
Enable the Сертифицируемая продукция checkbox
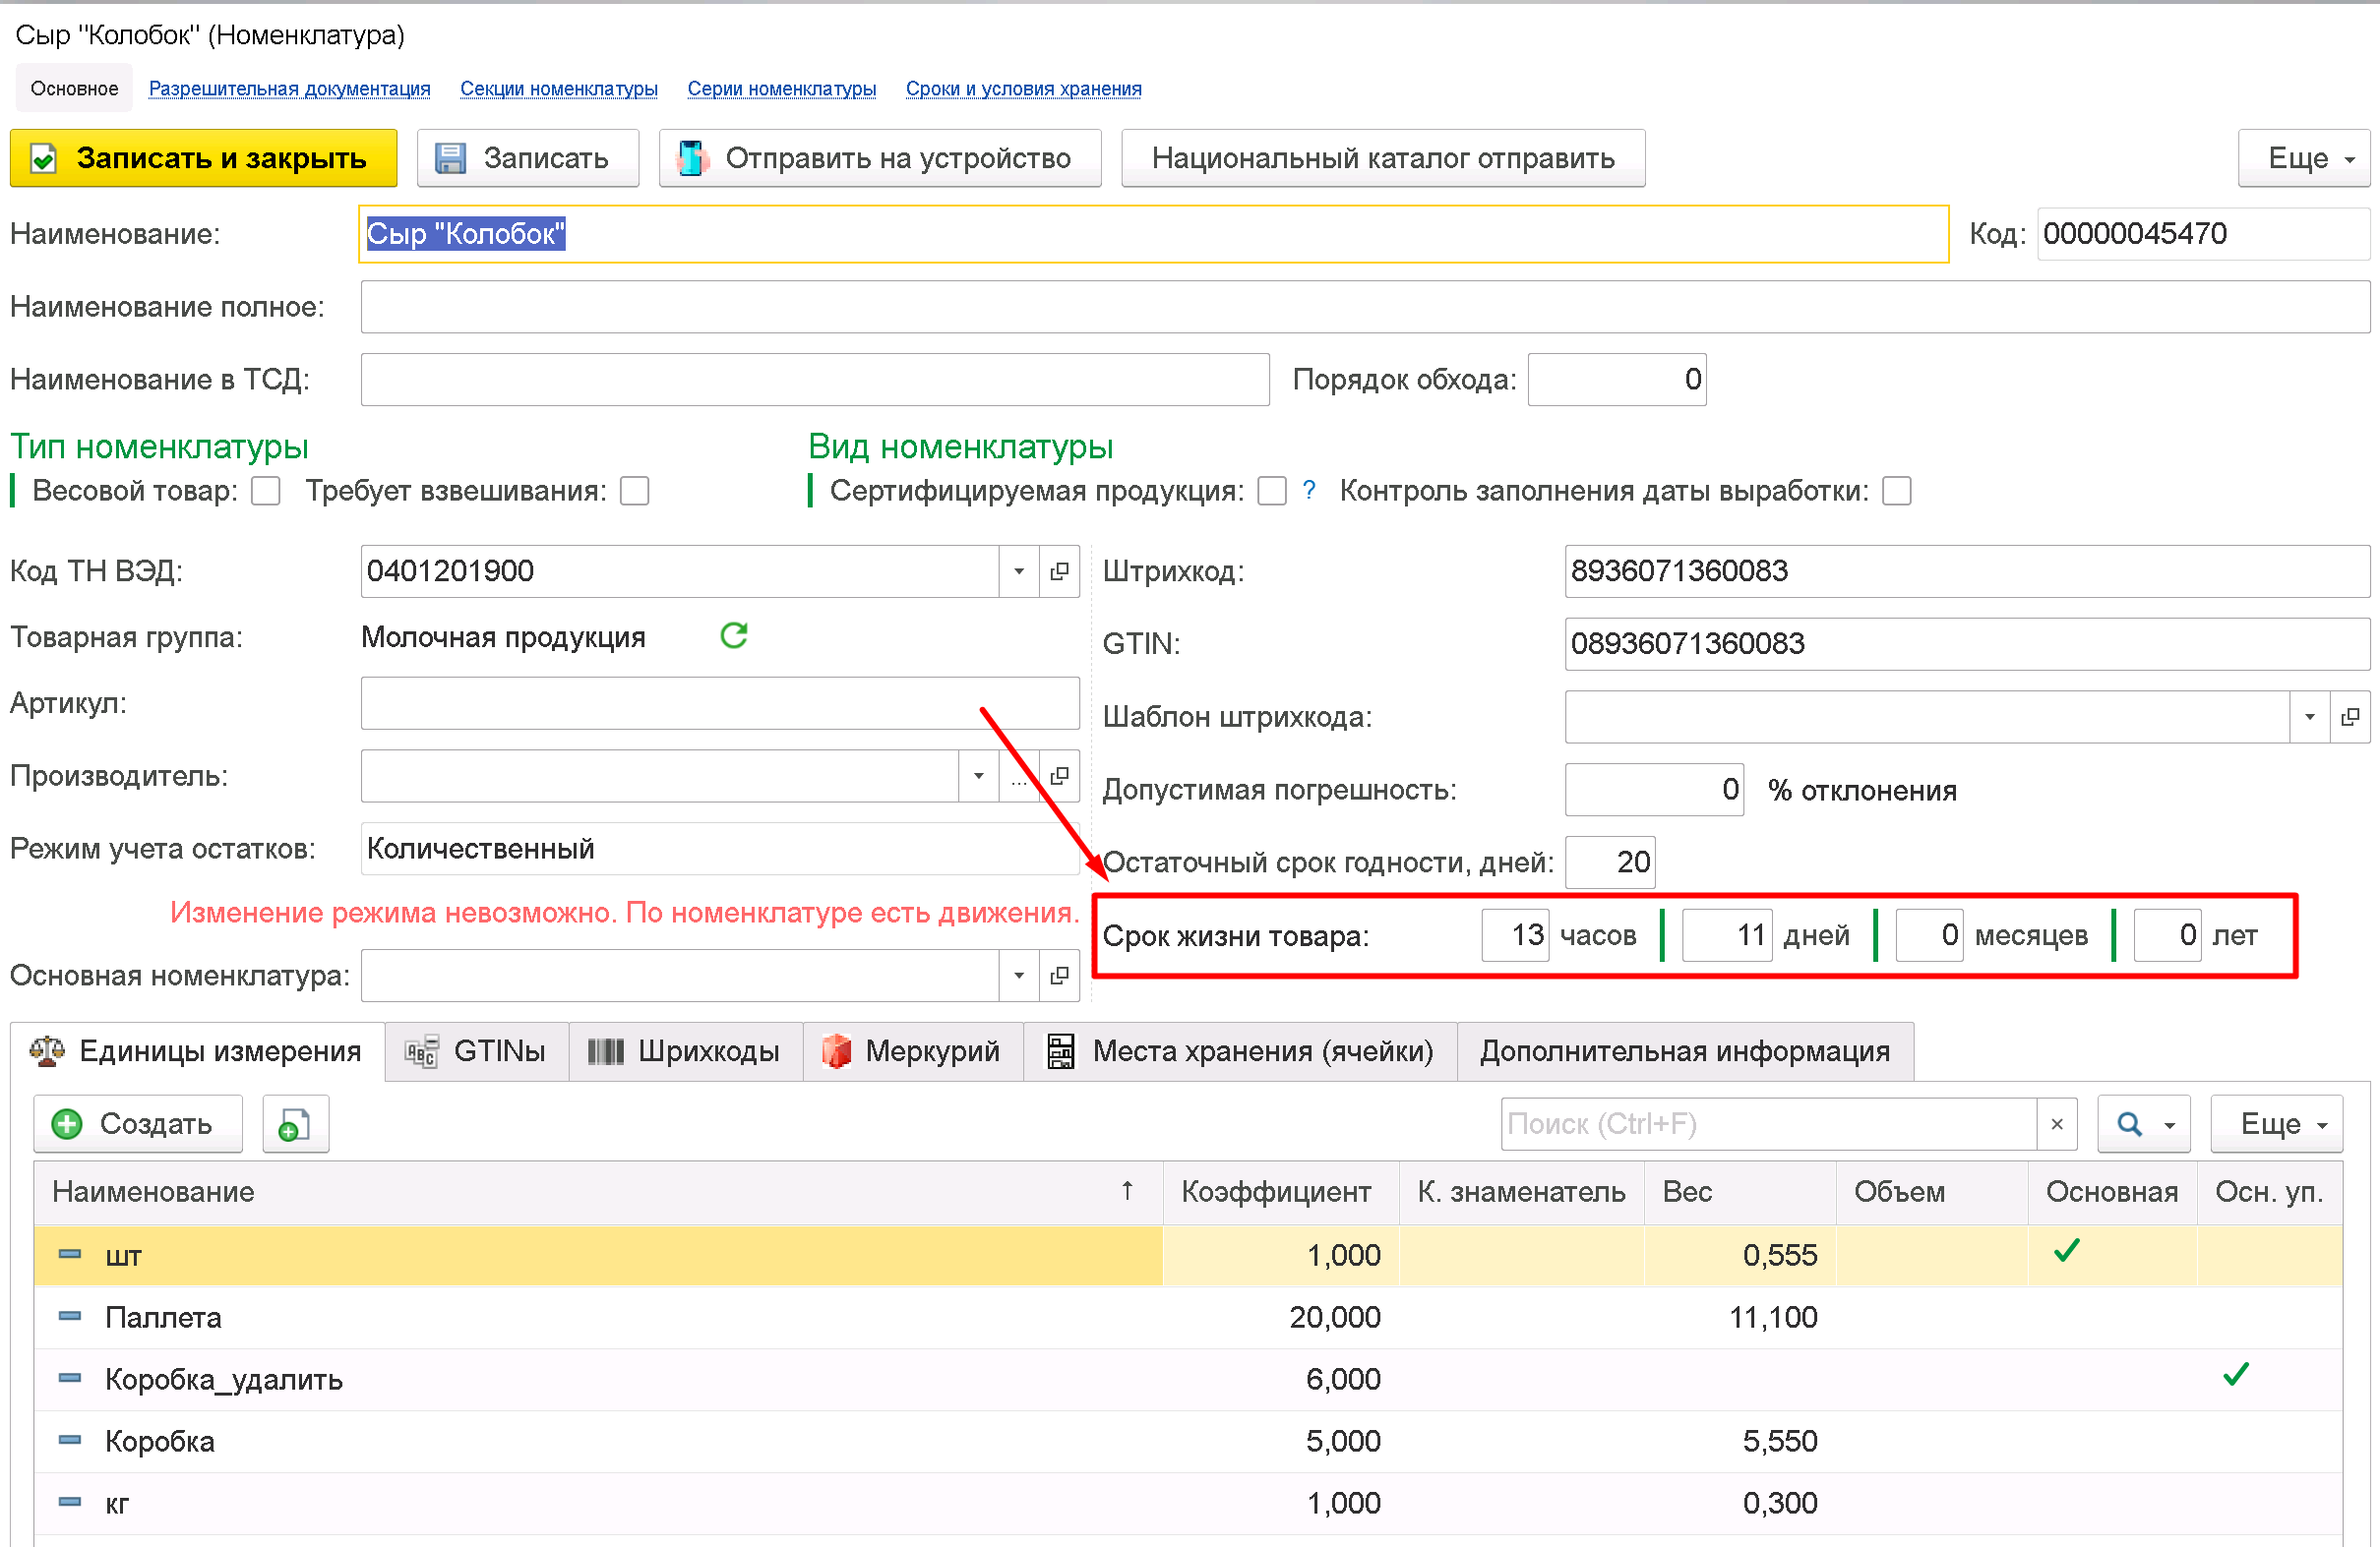pos(1271,491)
